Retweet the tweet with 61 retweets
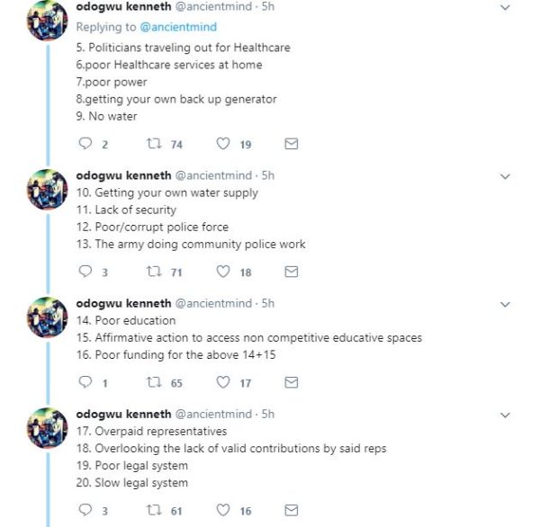Image resolution: width=540 pixels, height=527 pixels. point(154,511)
